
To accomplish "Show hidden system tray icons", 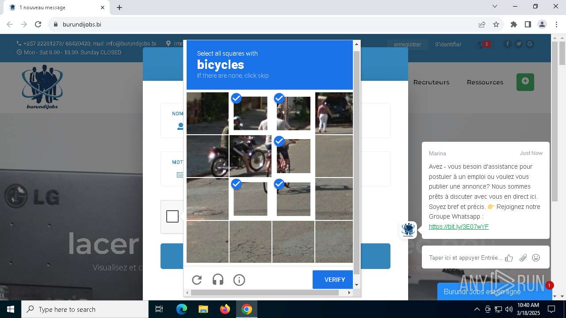I will (x=477, y=309).
